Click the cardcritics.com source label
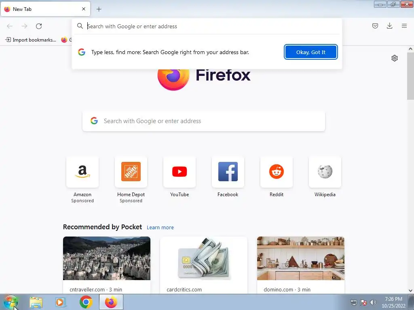The width and height of the screenshot is (414, 310). coord(184,289)
